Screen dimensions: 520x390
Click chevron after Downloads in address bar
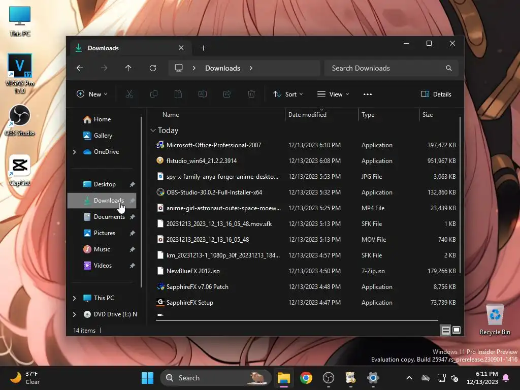pyautogui.click(x=251, y=68)
